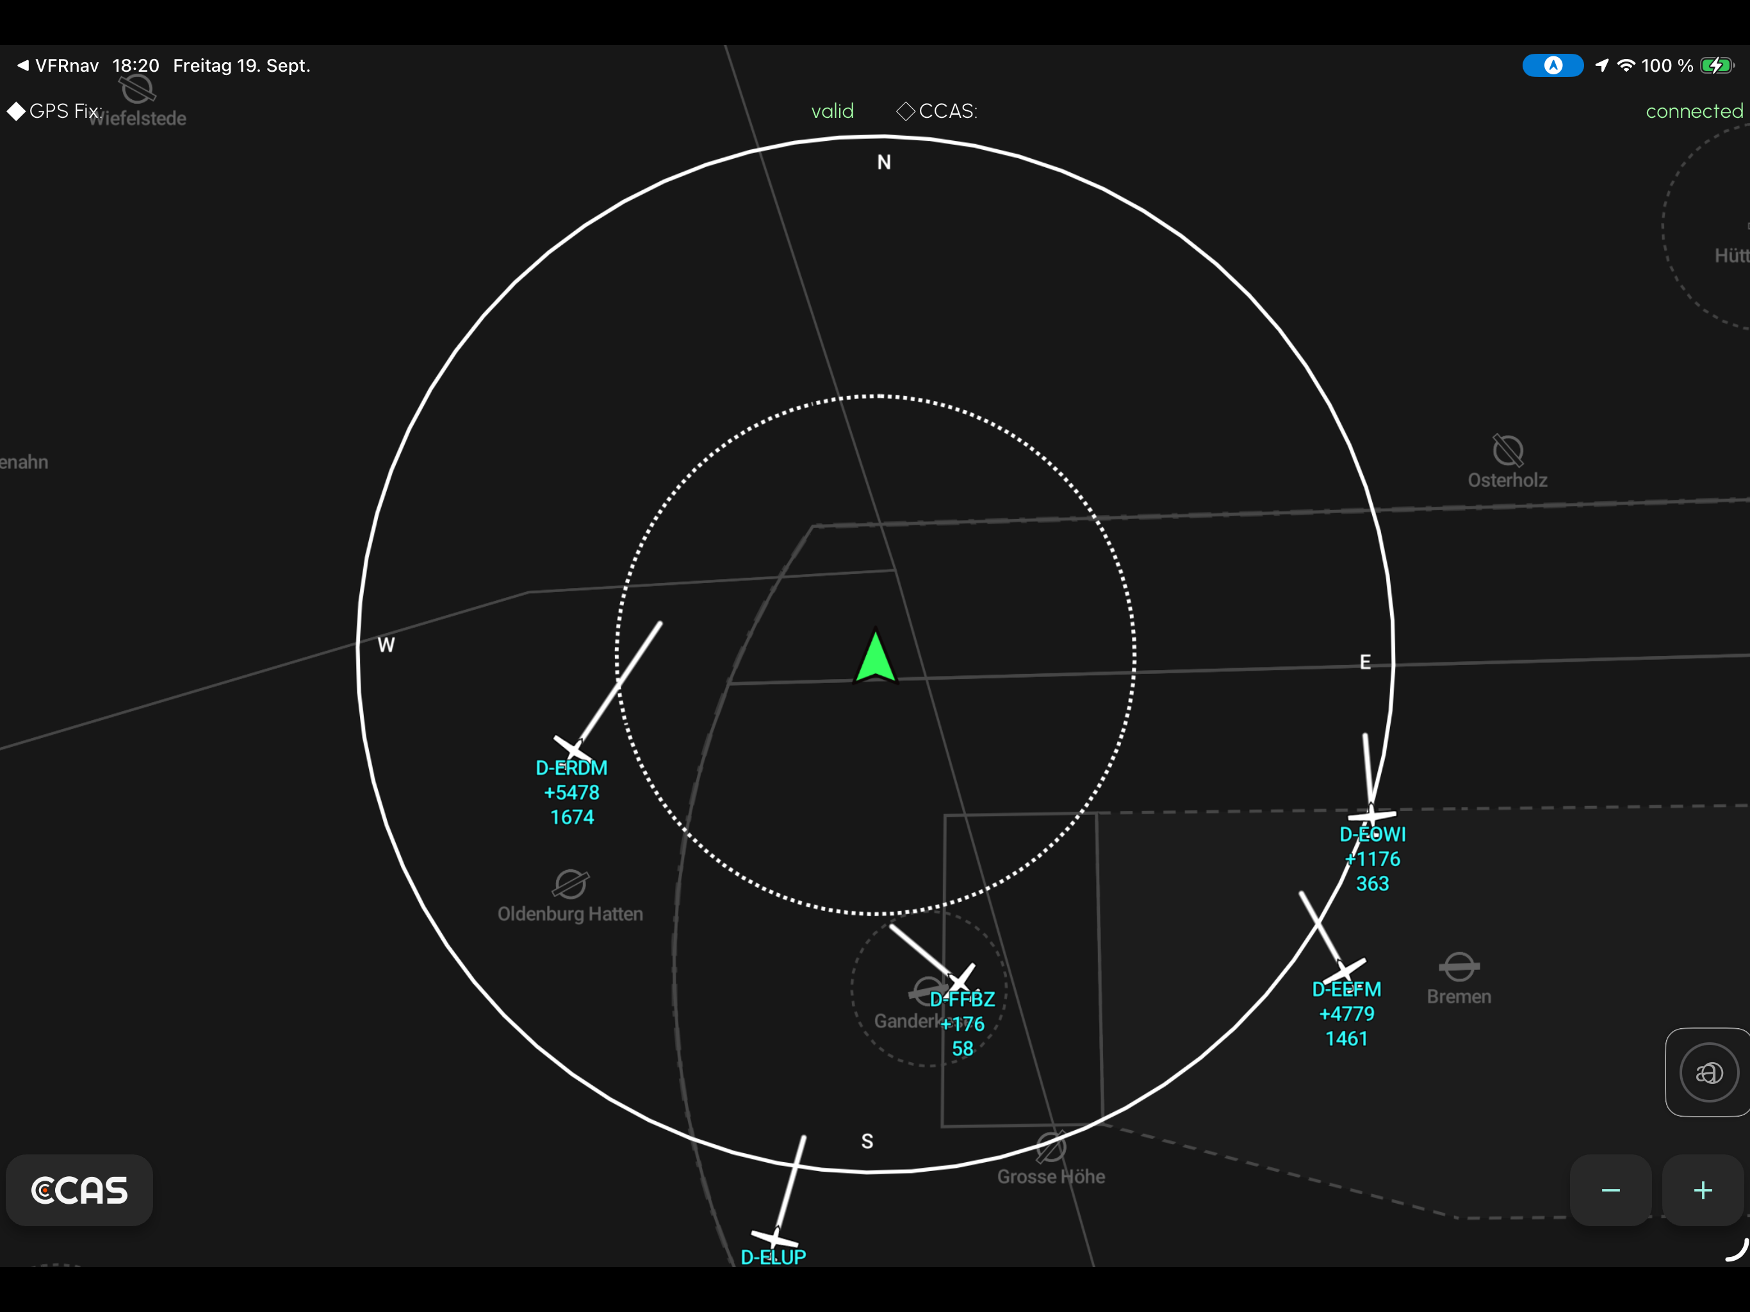Tap the '+1176' altitude value

(x=1372, y=858)
